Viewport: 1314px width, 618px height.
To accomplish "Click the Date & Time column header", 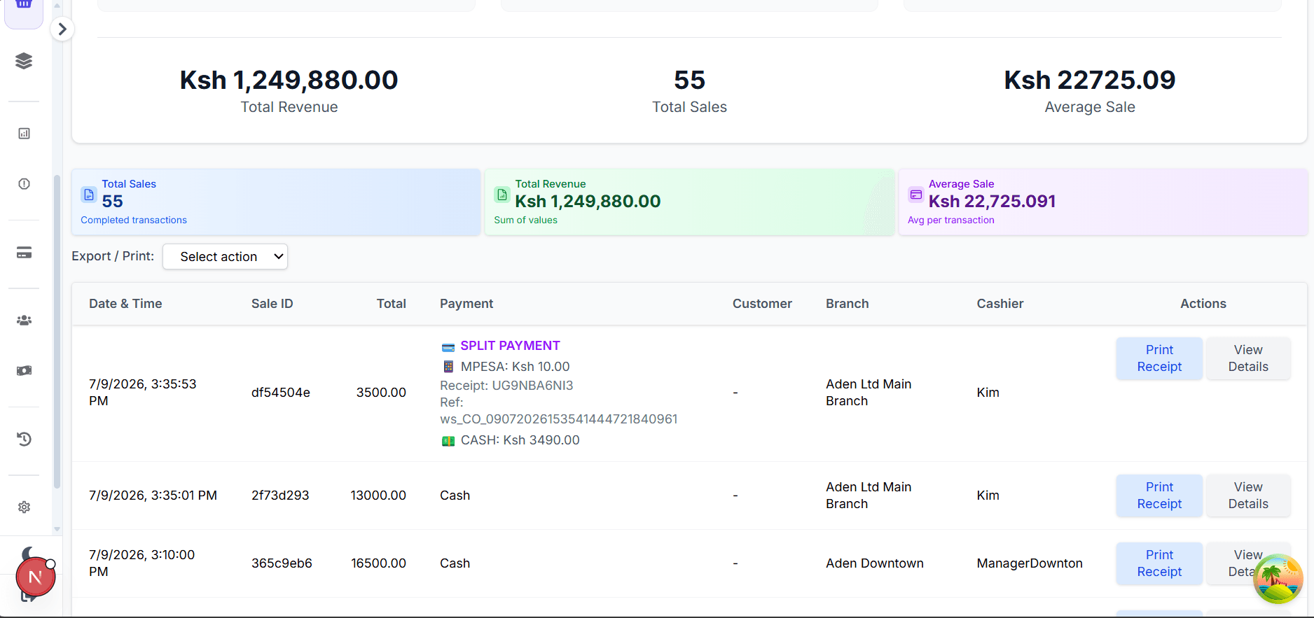I will (x=125, y=304).
